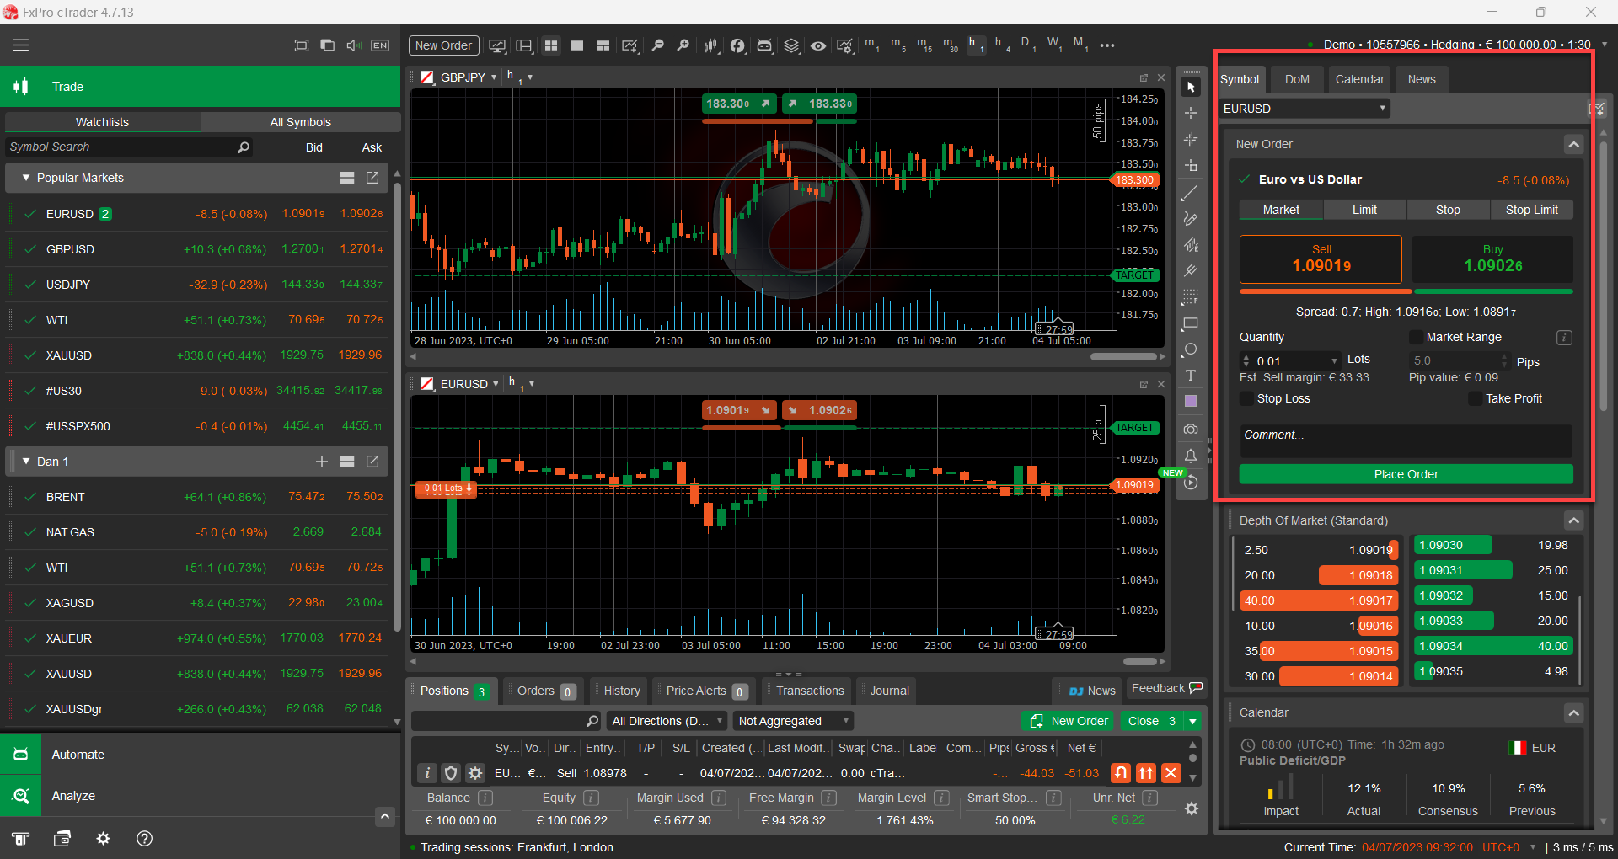Viewport: 1618px width, 859px height.
Task: Open the chart type candlestick icon
Action: pos(710,45)
